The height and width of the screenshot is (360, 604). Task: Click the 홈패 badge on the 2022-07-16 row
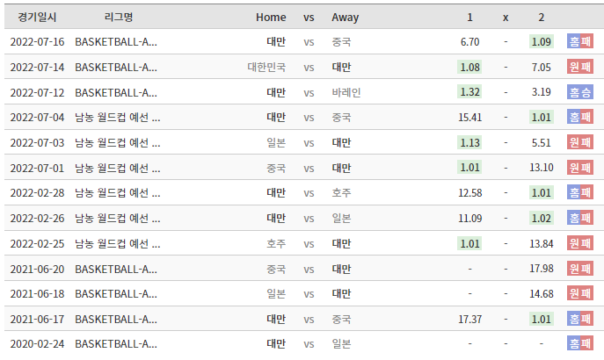click(579, 41)
